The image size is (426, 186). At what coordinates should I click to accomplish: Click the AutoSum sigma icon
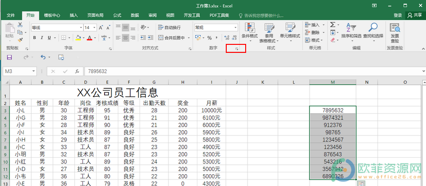(333, 25)
